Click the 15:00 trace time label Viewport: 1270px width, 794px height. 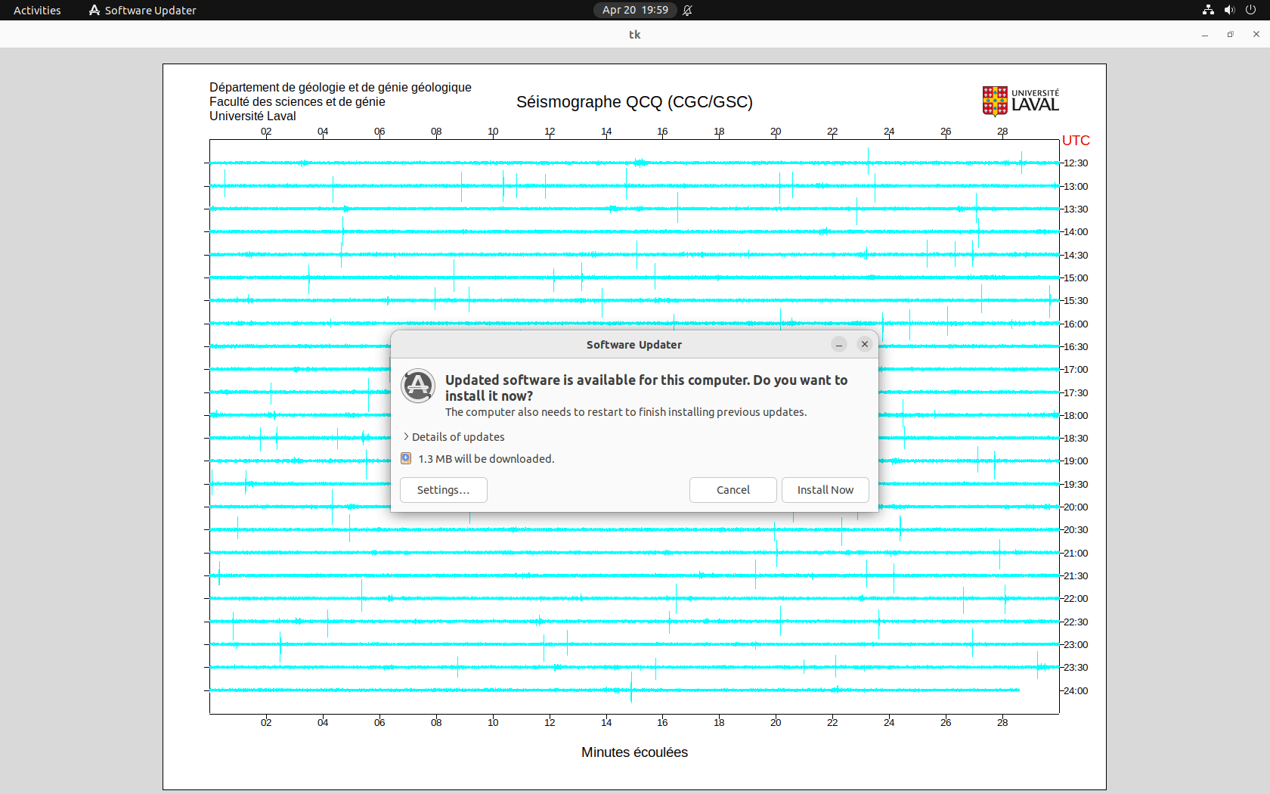coord(1076,278)
